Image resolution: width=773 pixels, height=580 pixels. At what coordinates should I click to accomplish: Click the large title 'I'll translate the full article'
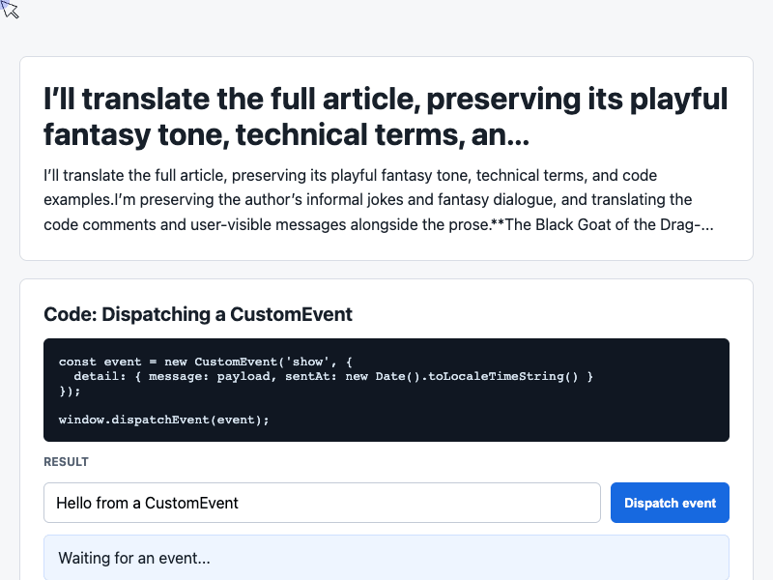386,116
